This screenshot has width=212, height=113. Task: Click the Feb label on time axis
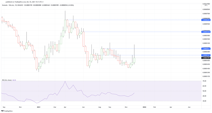(154, 107)
